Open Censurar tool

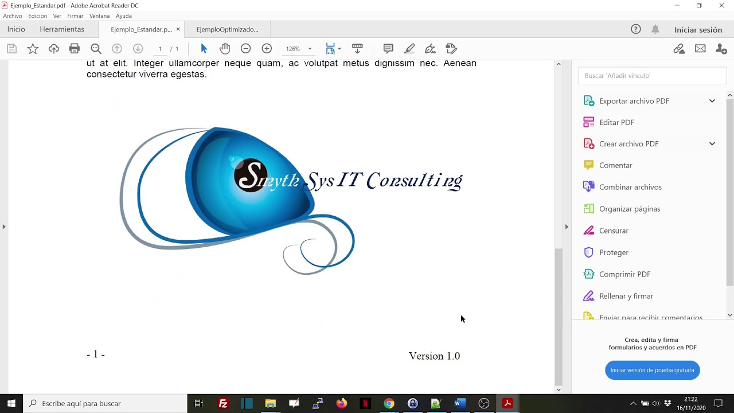pos(614,231)
